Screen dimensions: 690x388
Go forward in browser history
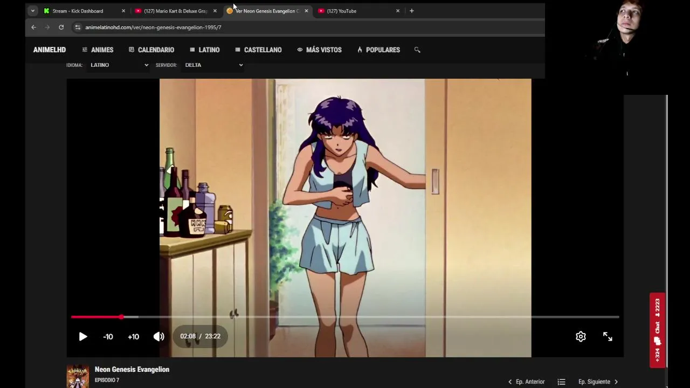(x=47, y=27)
